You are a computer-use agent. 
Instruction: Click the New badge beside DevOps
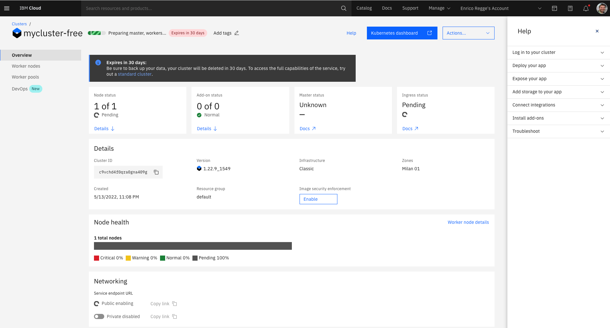[36, 89]
